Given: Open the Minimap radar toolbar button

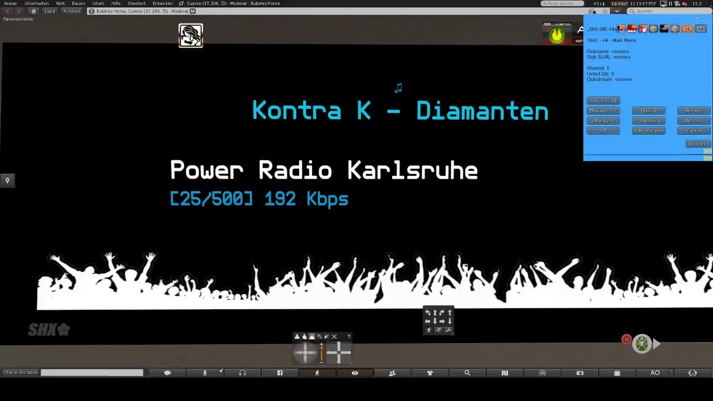Looking at the screenshot, I should click(x=542, y=373).
